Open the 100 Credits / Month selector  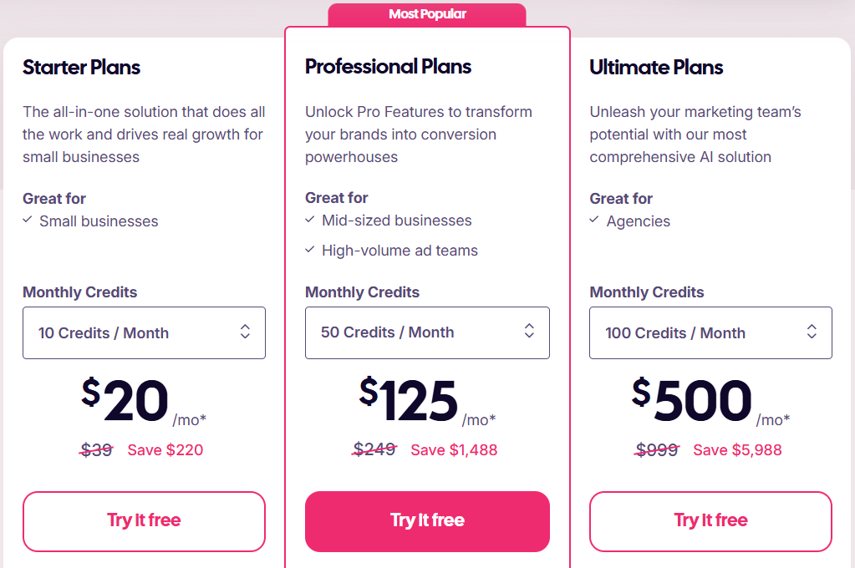pyautogui.click(x=710, y=332)
